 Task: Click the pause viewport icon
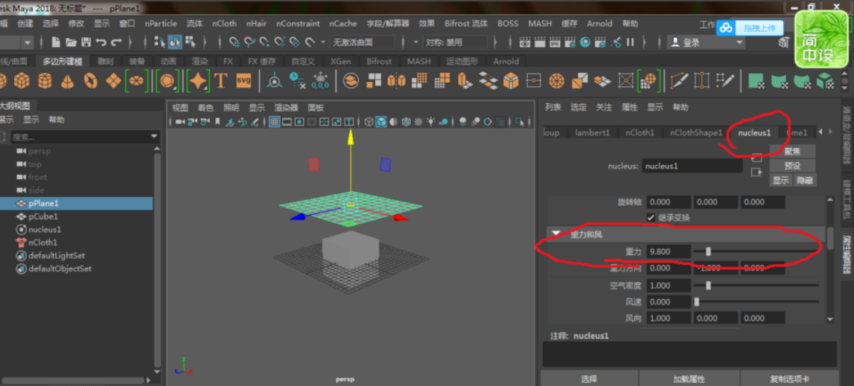click(x=630, y=42)
